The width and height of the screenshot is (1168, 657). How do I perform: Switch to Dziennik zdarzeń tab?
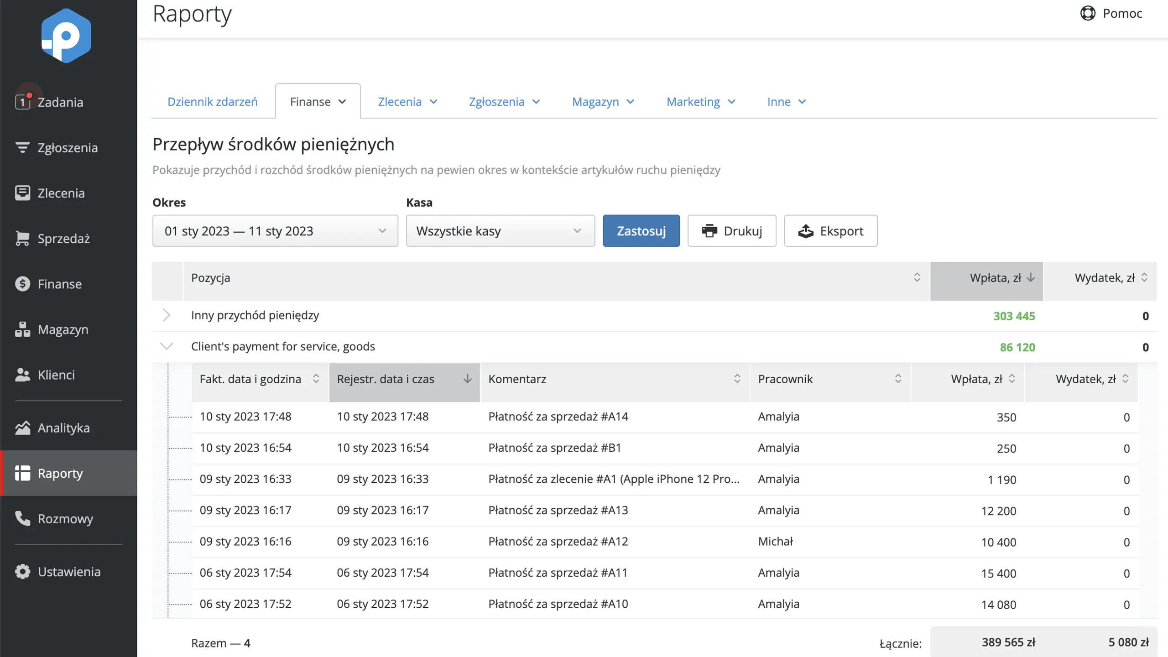tap(213, 101)
